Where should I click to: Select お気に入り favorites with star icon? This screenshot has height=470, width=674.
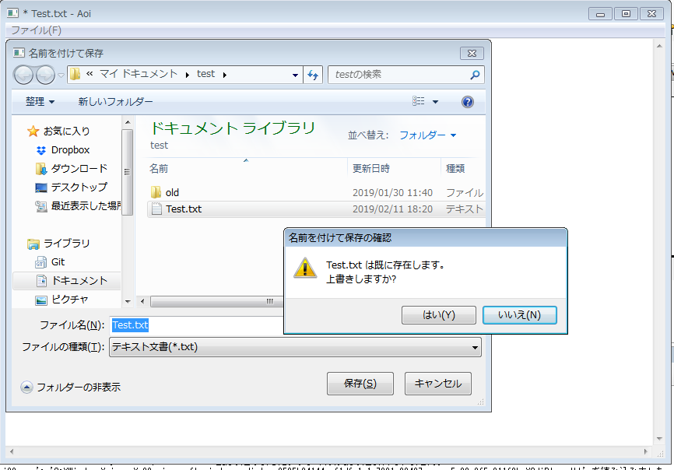pyautogui.click(x=58, y=131)
